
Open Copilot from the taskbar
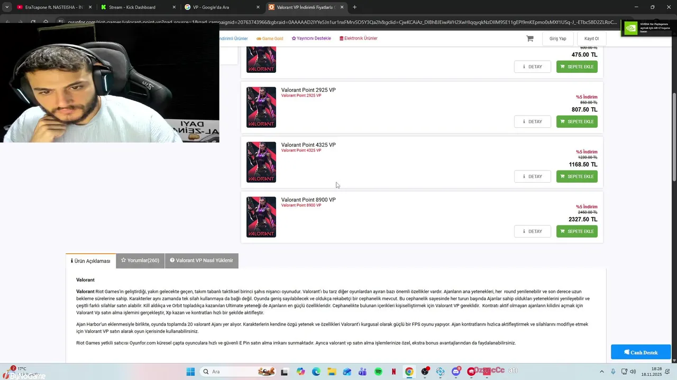click(300, 372)
